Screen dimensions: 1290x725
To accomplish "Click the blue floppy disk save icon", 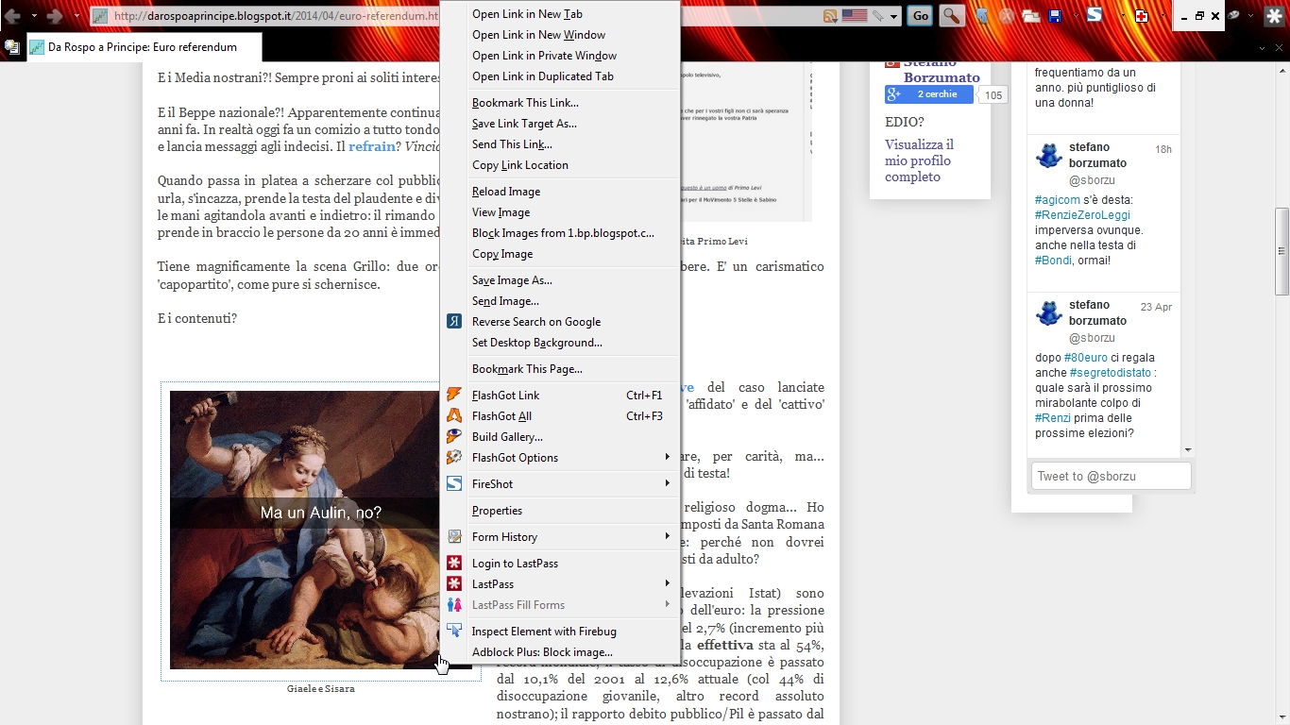I will [x=1055, y=16].
